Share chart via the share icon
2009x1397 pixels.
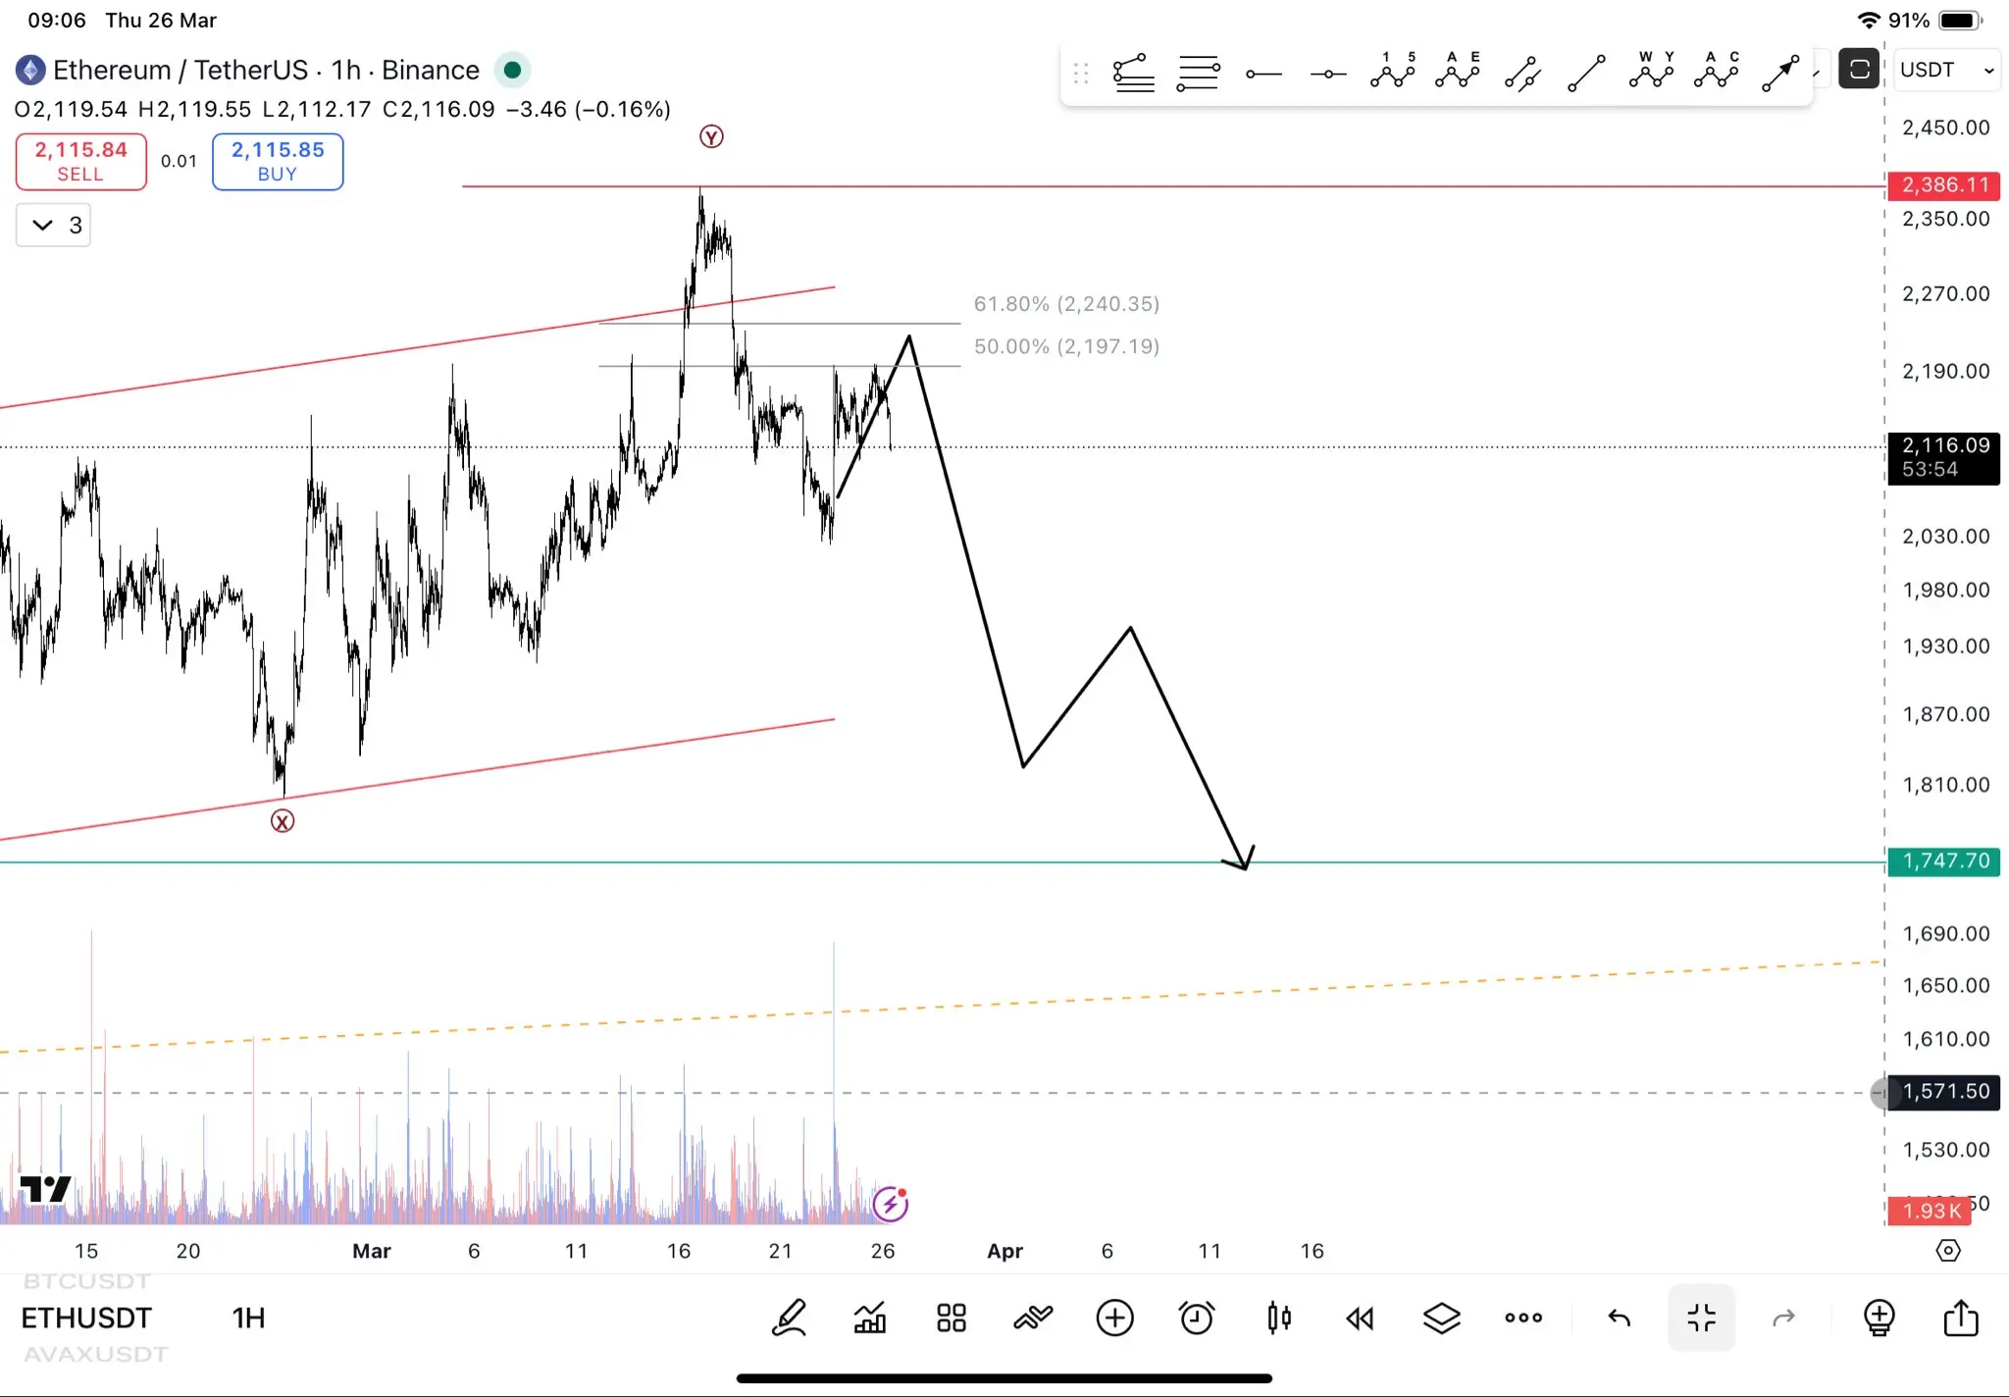(x=1960, y=1318)
